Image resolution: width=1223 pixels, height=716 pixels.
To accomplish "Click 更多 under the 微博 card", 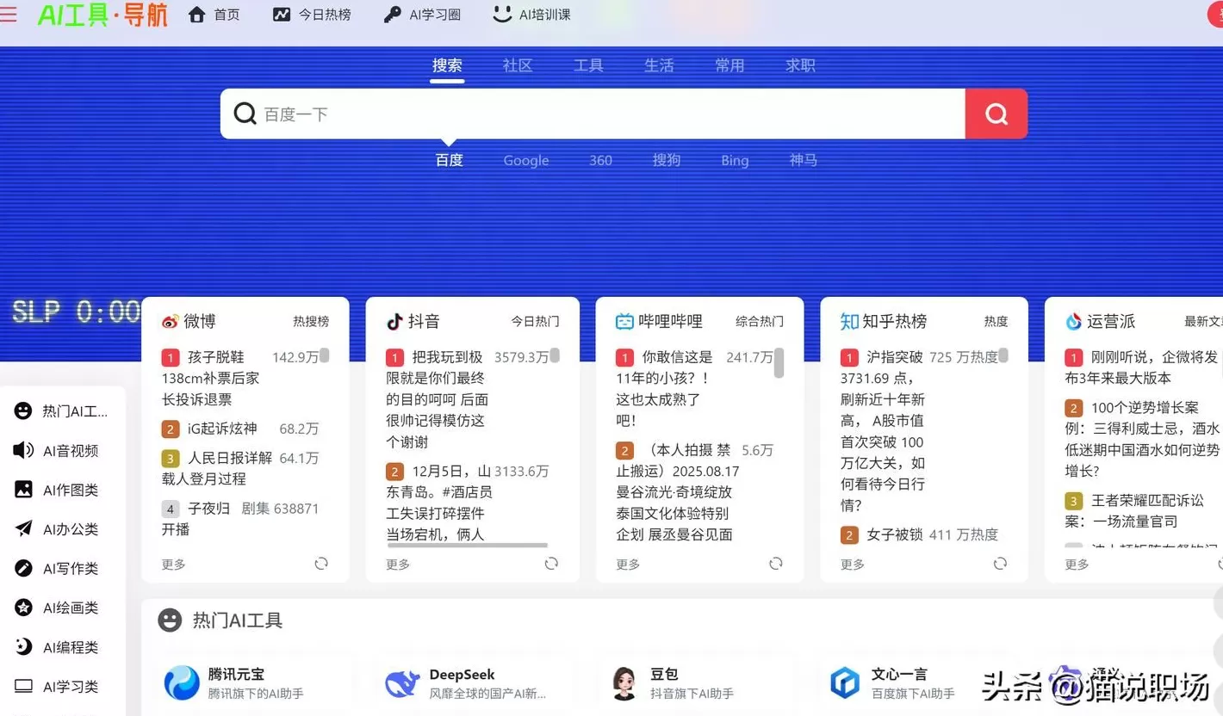I will tap(174, 565).
